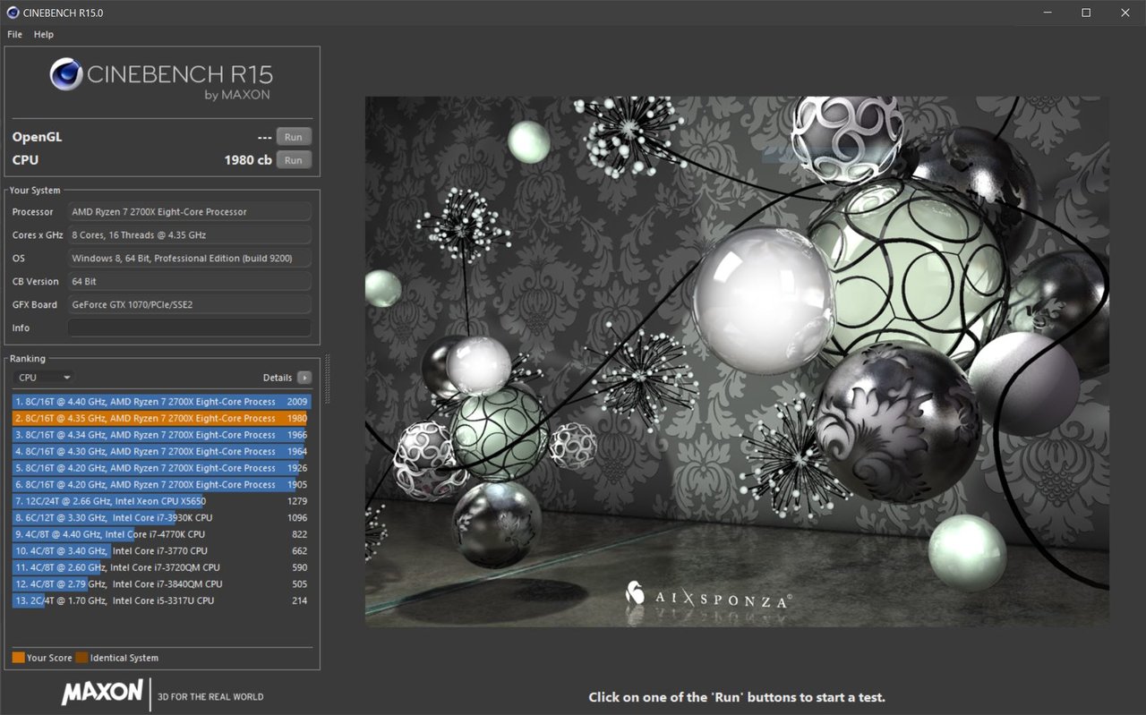Select Intel Core i7-4770K ranking row

coord(162,534)
